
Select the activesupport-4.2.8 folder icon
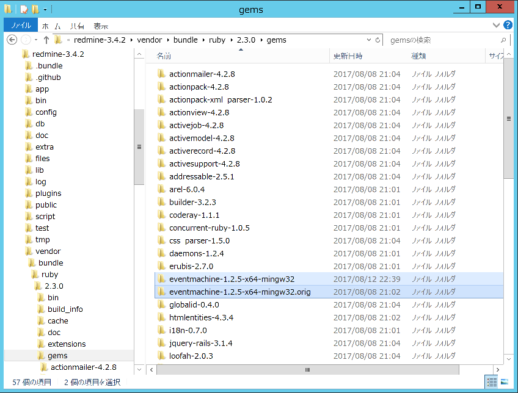point(161,164)
